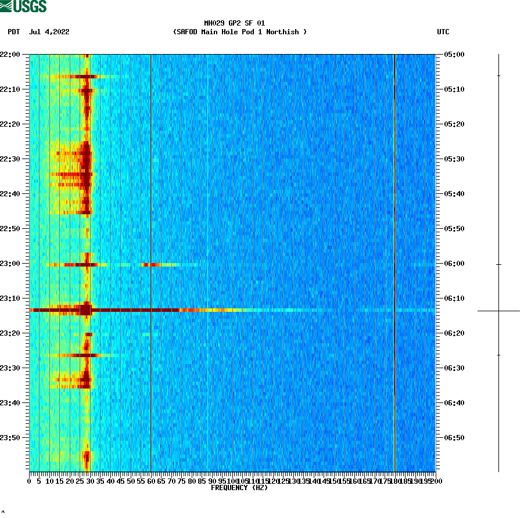Viewport: 524px width, 518px height.
Task: Select the 100 Hz frequency tick
Action: [x=233, y=480]
